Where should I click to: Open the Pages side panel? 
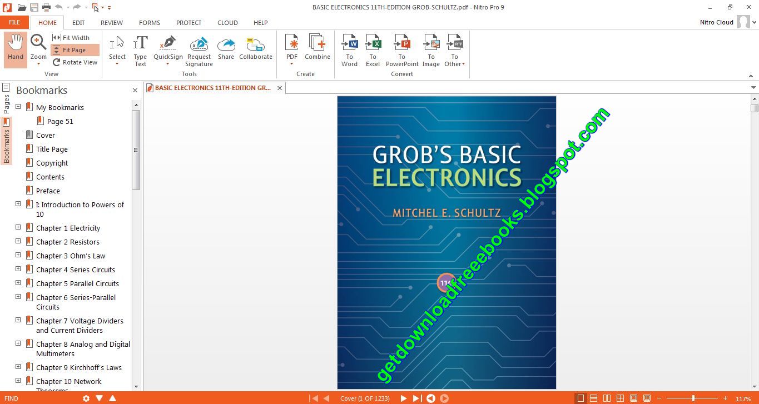coord(6,98)
